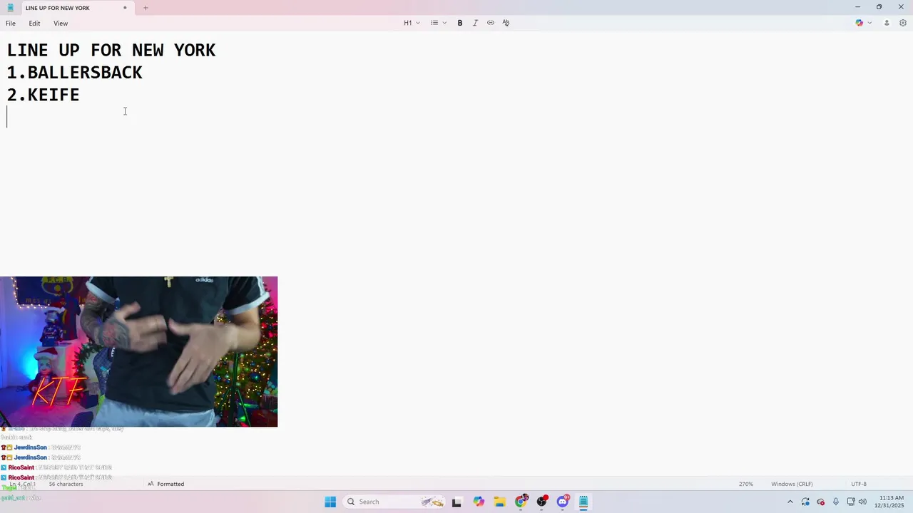Launch Copilot from the taskbar
The height and width of the screenshot is (513, 913).
tap(479, 502)
